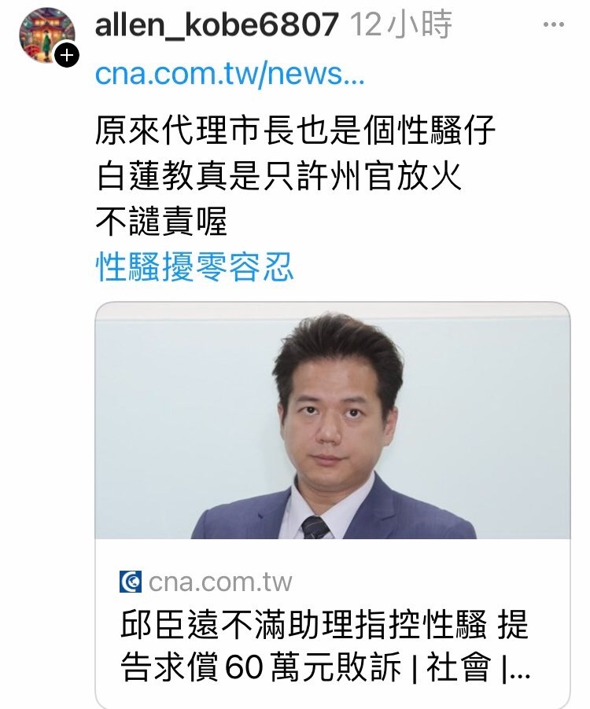
Task: Click the 12小時 post timestamp
Action: point(401,24)
